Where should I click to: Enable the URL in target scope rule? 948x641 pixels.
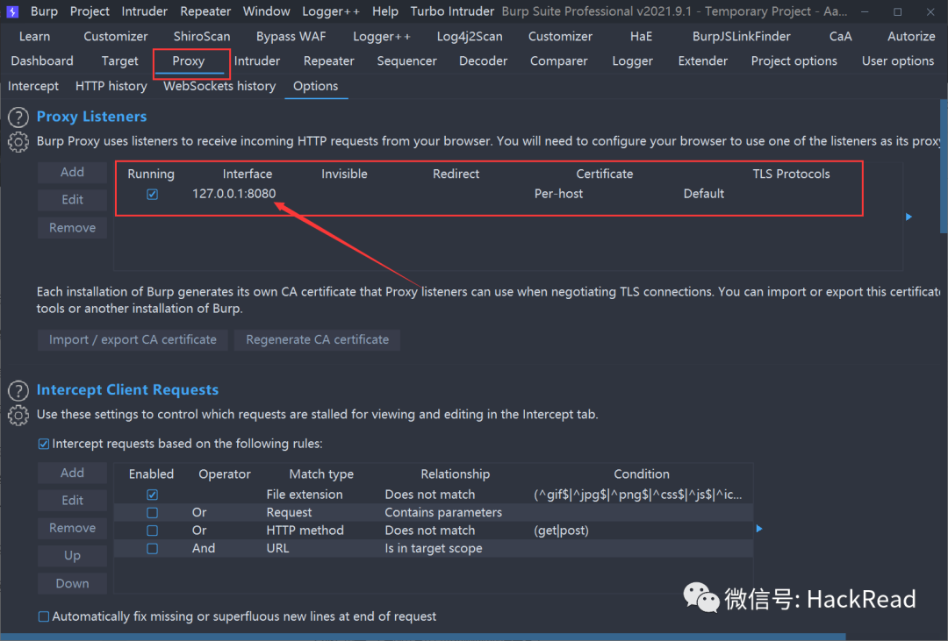153,549
